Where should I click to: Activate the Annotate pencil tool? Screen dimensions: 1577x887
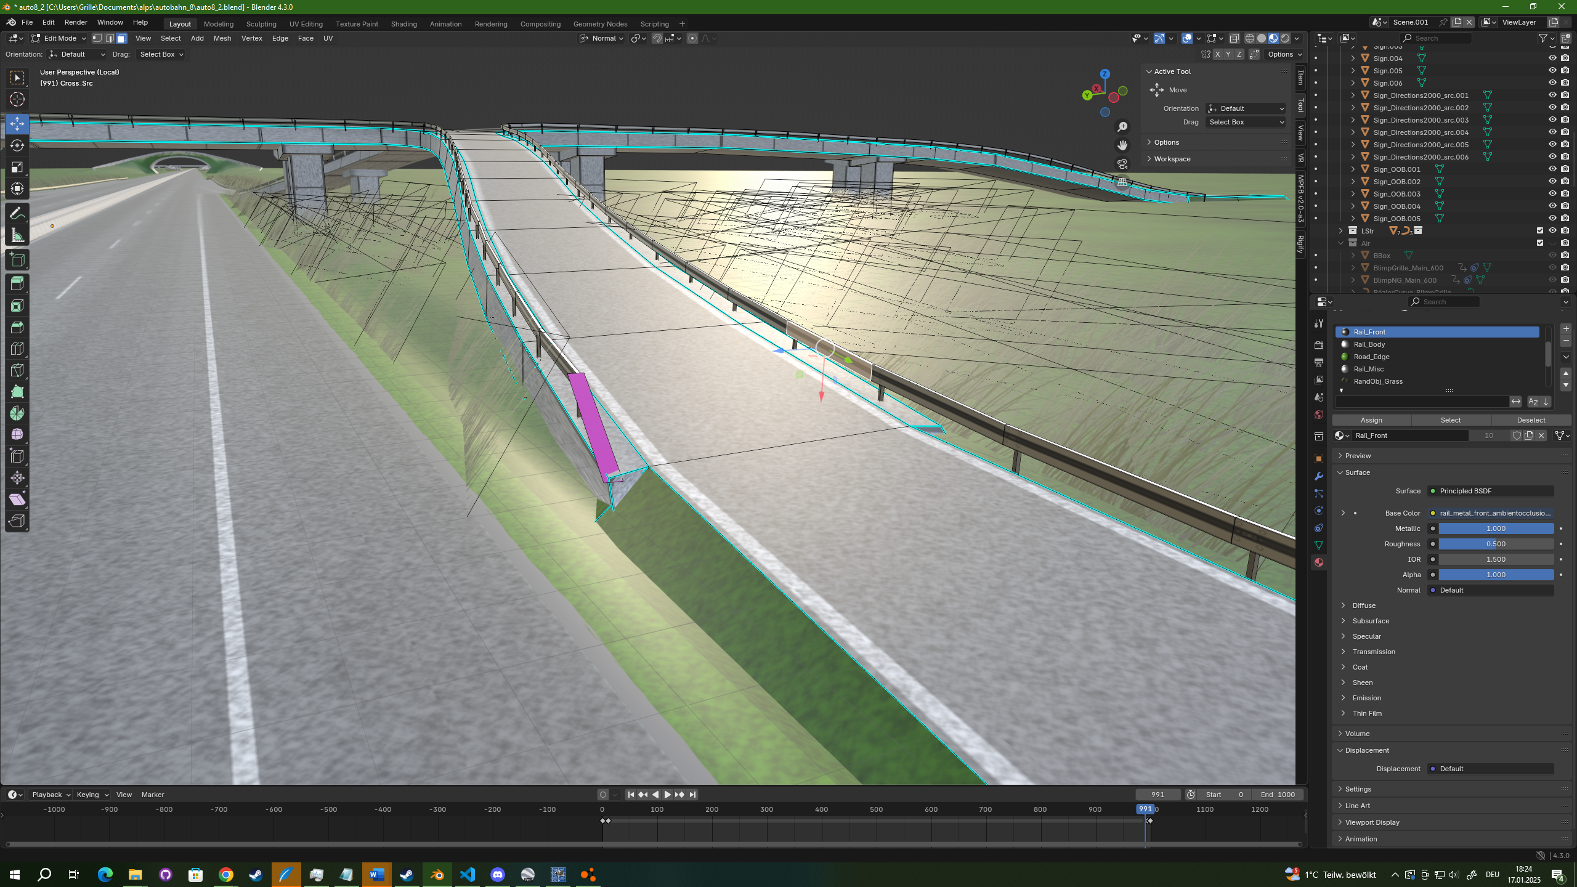pos(17,214)
